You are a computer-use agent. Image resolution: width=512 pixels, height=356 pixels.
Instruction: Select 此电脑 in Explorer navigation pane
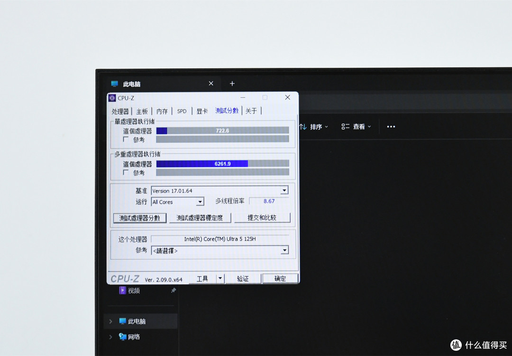click(x=141, y=321)
